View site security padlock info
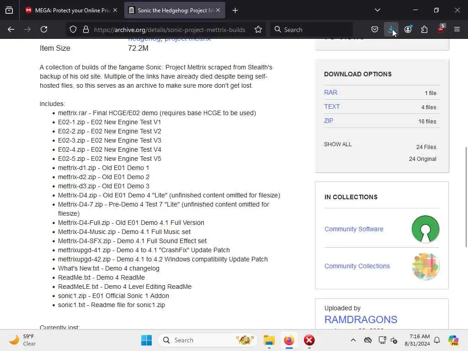This screenshot has height=351, width=468. 86,30
